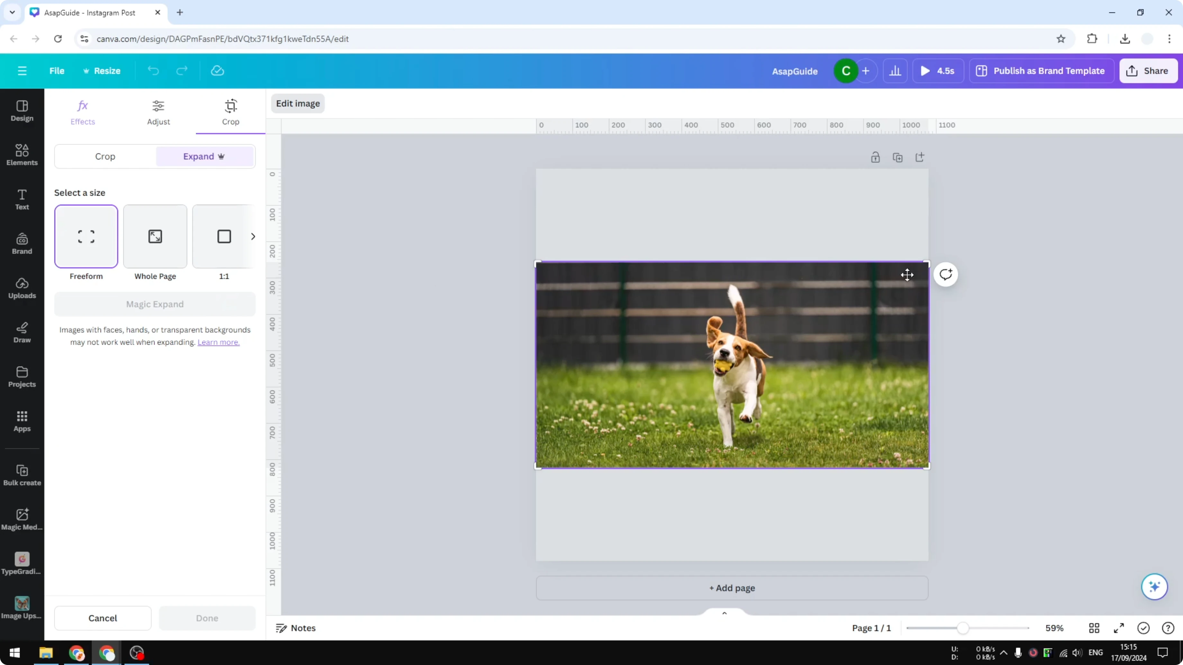The width and height of the screenshot is (1183, 665).
Task: Click the Magic Expand button
Action: point(155,304)
